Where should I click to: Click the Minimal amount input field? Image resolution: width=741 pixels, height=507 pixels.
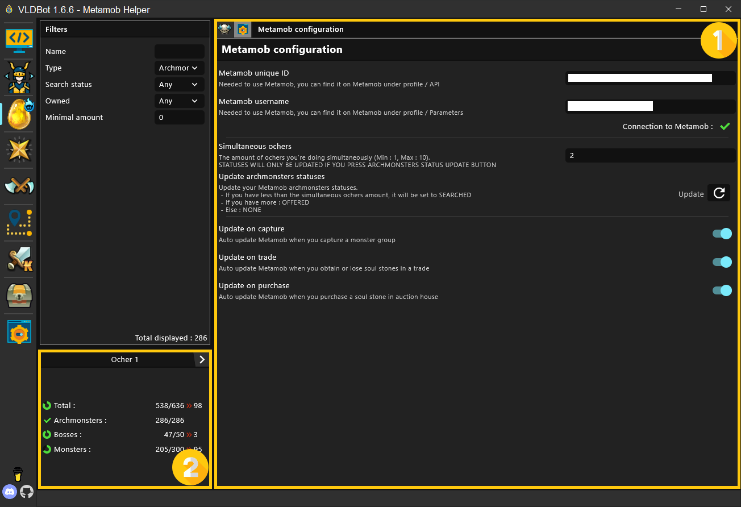tap(179, 117)
